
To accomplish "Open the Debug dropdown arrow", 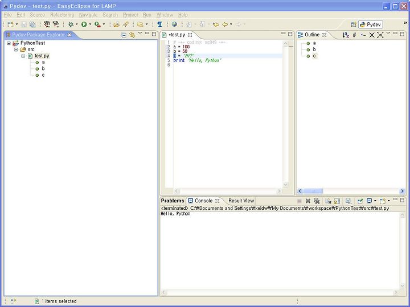I will pos(77,24).
